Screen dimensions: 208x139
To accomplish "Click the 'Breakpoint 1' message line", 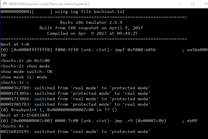I will tap(64, 110).
